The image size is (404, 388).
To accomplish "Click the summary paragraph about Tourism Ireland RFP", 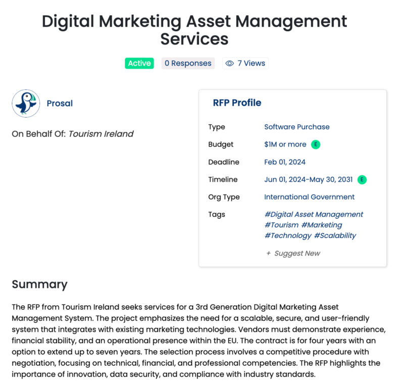I will point(198,341).
